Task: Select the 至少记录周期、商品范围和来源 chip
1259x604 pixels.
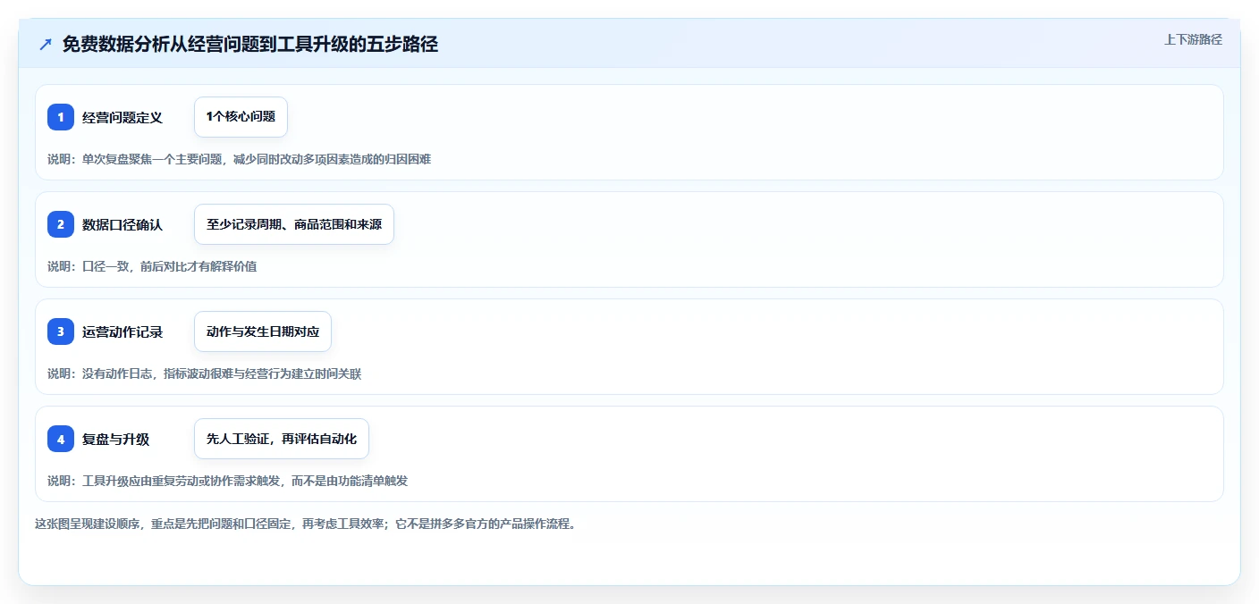Action: [x=294, y=224]
